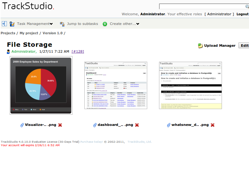The height and width of the screenshot is (187, 249).
Task: Click the collapse sidebar panel icon
Action: (x=4, y=24)
